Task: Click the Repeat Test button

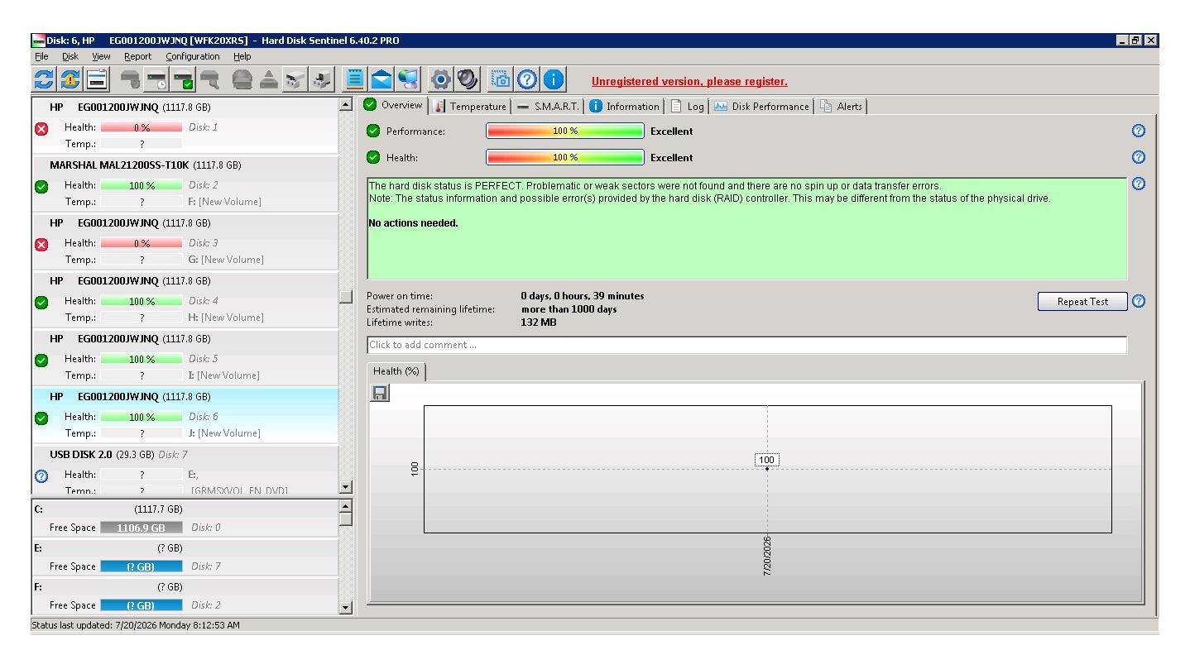Action: click(x=1082, y=301)
